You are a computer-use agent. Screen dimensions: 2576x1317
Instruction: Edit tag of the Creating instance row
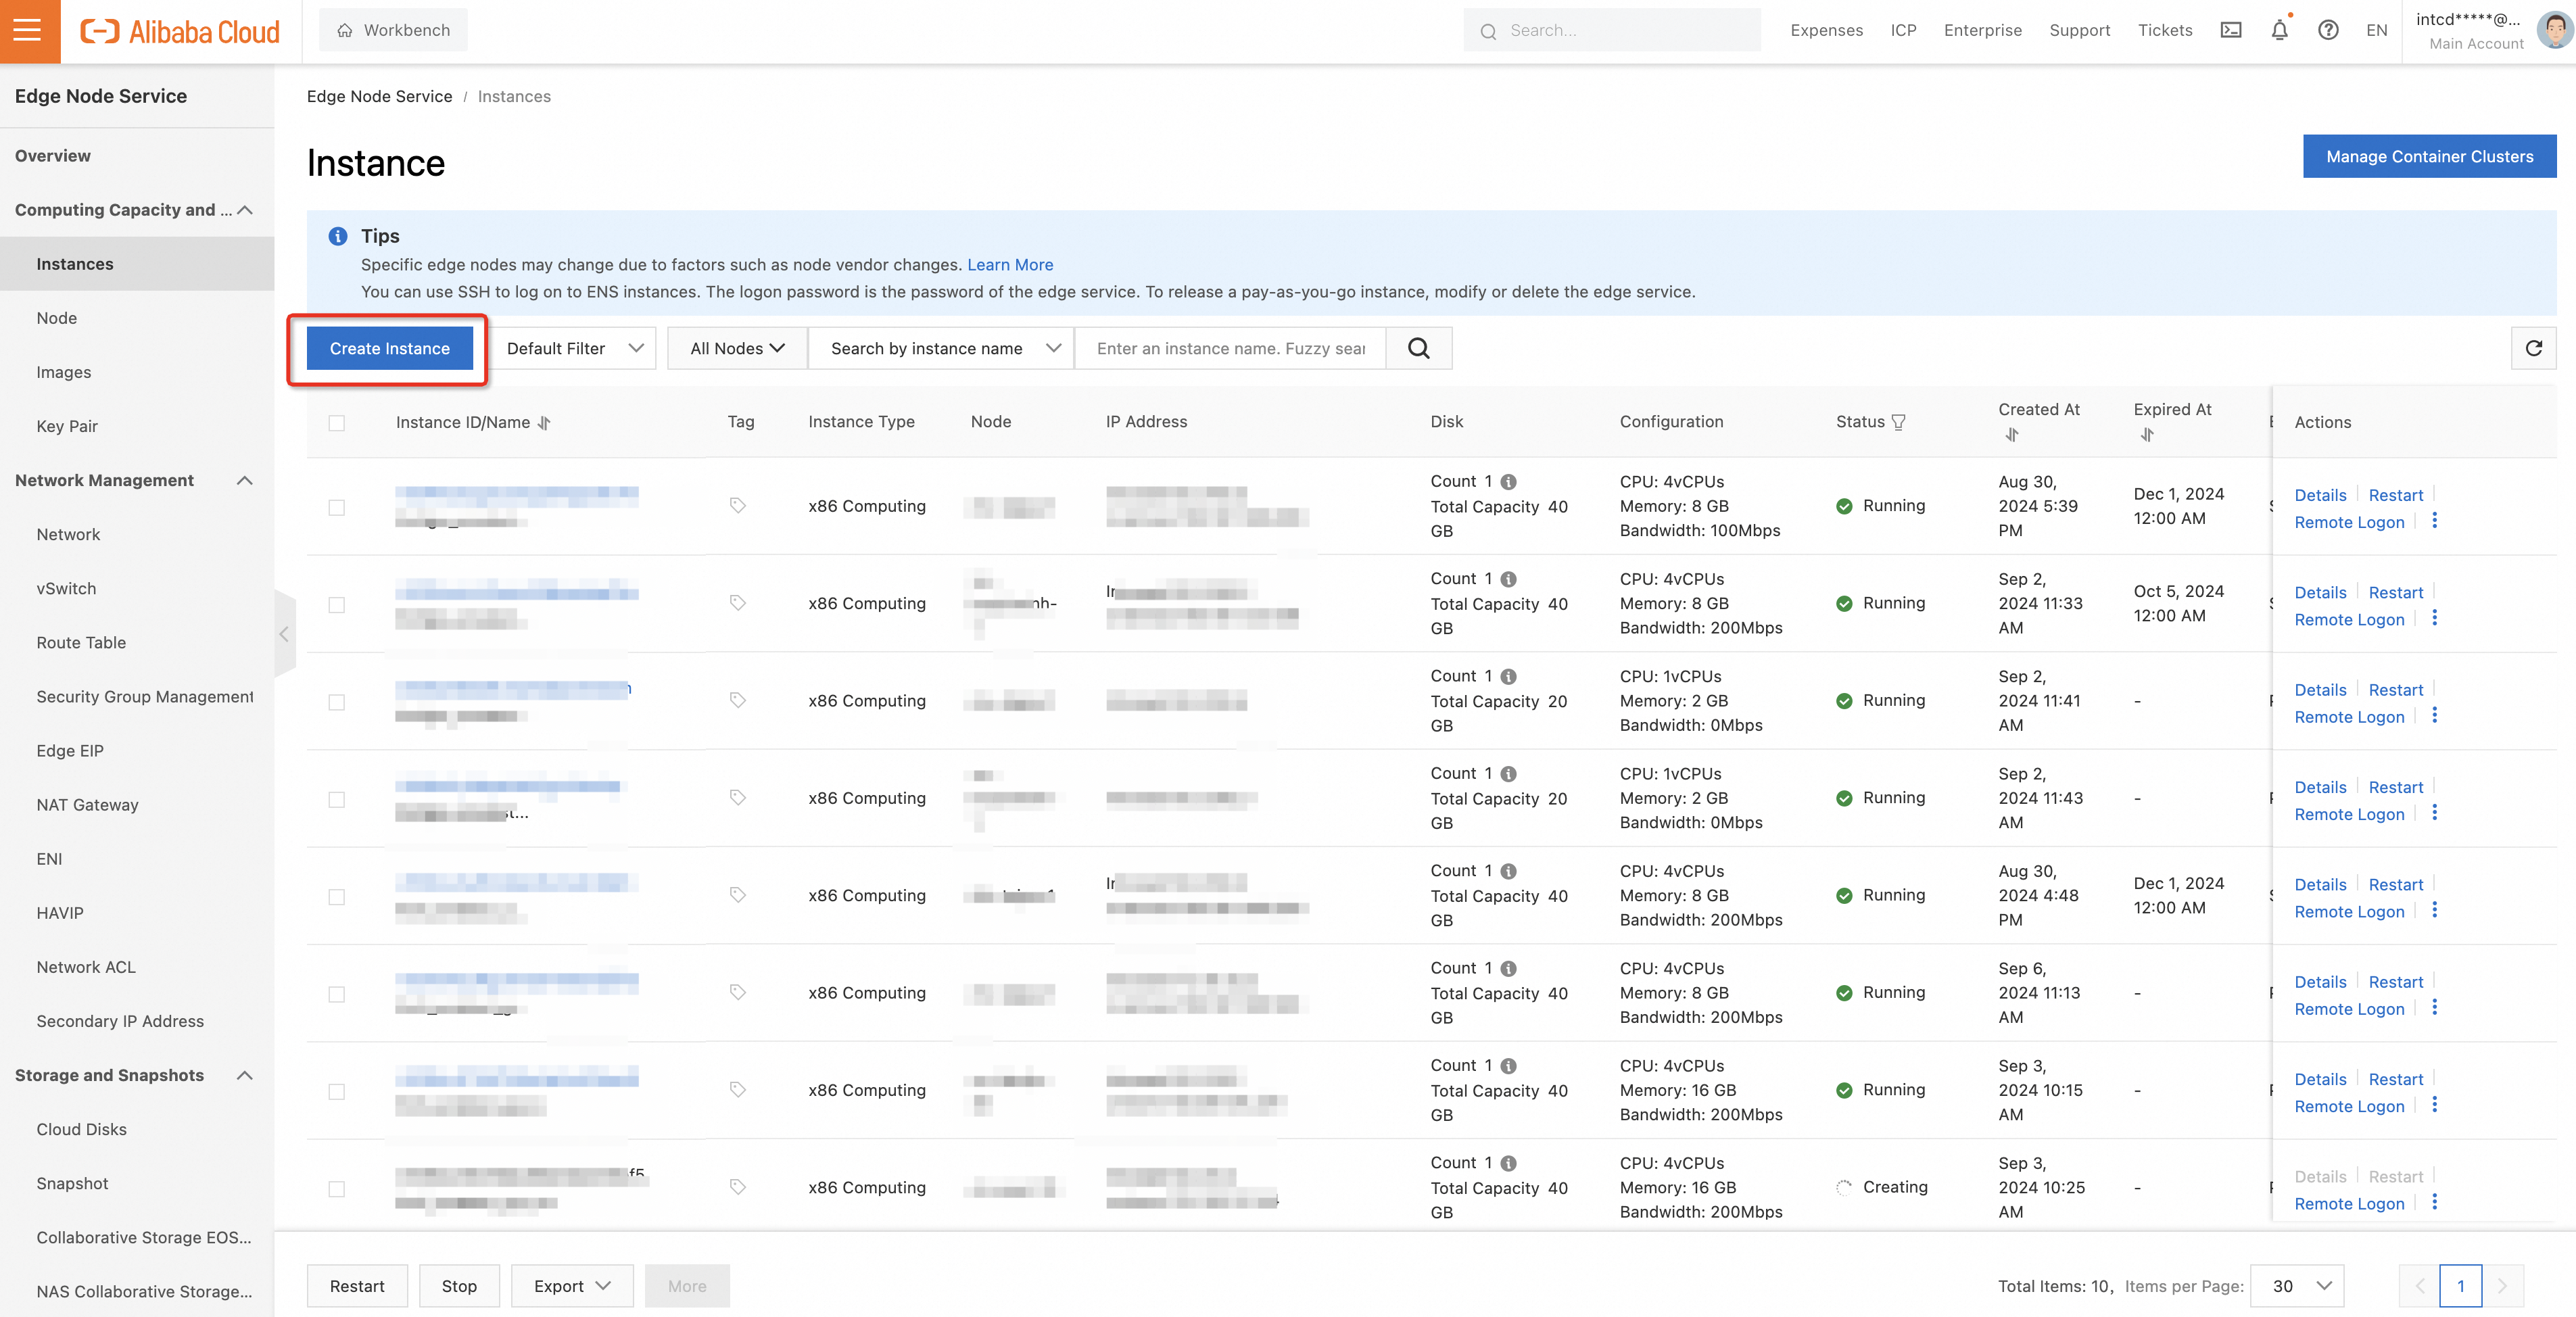(x=738, y=1187)
